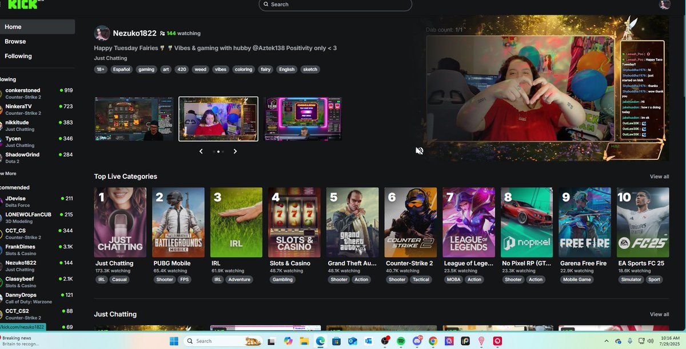Open nikkitude in the following list
The height and width of the screenshot is (349, 686).
(37, 125)
